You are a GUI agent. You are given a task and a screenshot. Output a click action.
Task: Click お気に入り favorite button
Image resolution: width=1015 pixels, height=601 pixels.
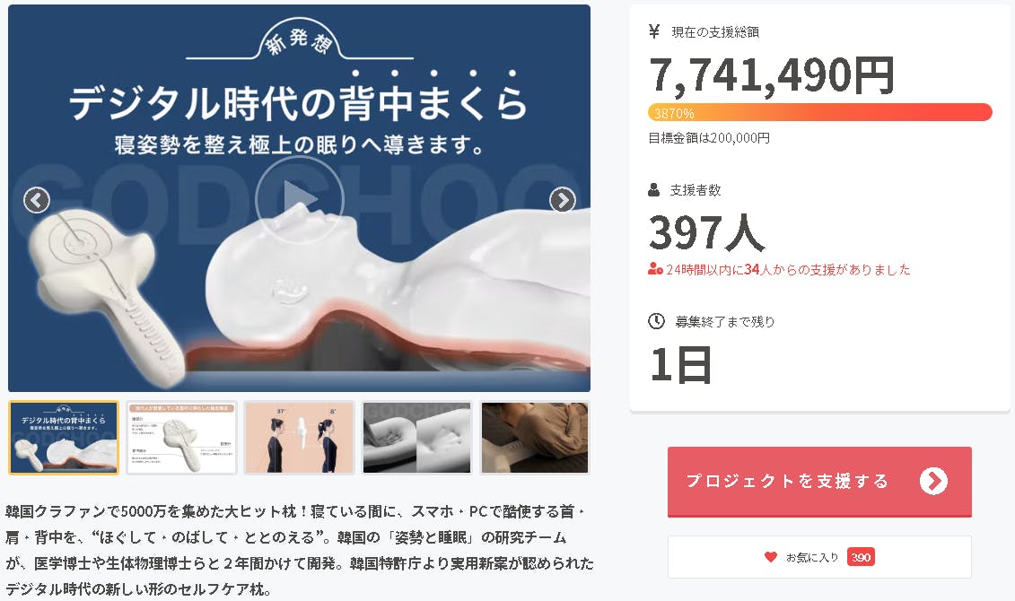coord(819,557)
